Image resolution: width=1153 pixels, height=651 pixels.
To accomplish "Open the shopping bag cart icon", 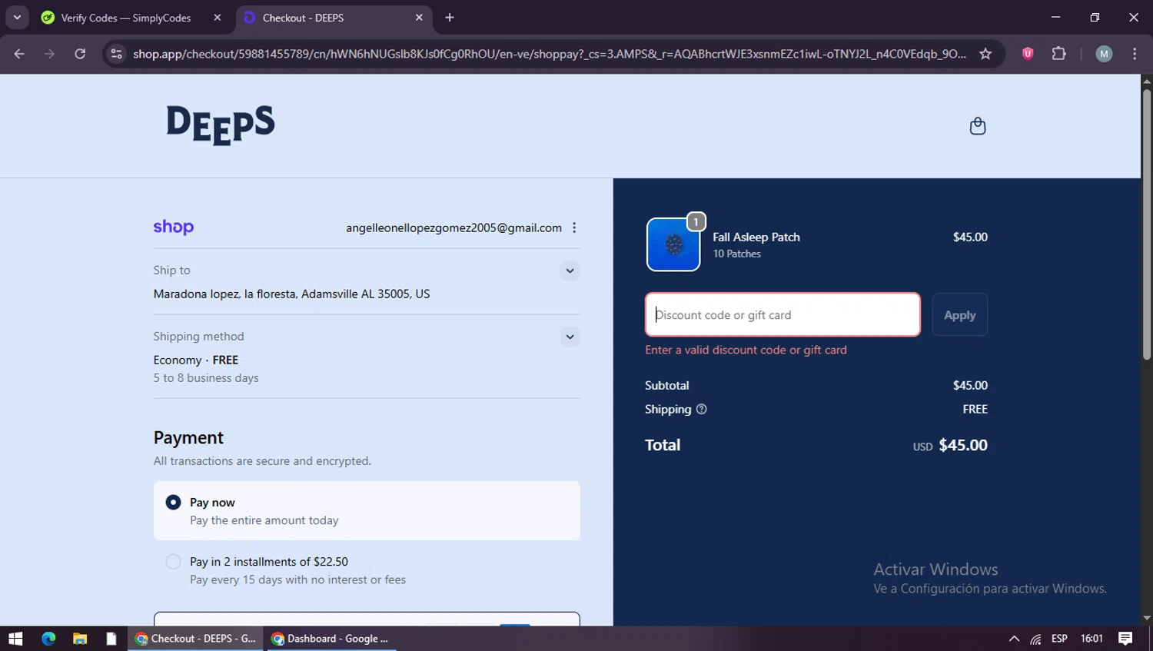I will coord(977,126).
